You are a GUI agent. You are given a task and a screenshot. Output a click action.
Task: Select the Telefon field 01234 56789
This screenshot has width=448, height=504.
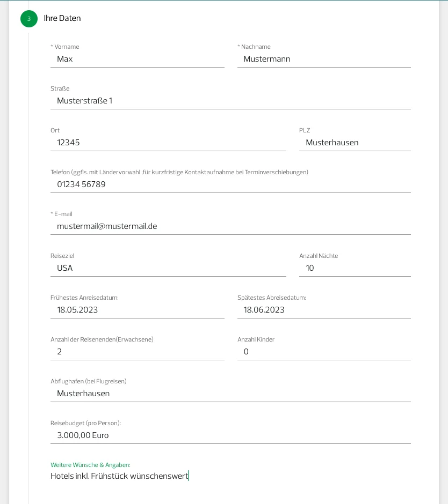tap(230, 184)
